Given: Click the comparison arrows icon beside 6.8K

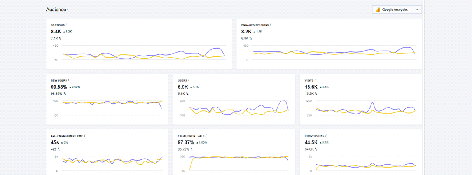Looking at the screenshot, I should pos(250,38).
